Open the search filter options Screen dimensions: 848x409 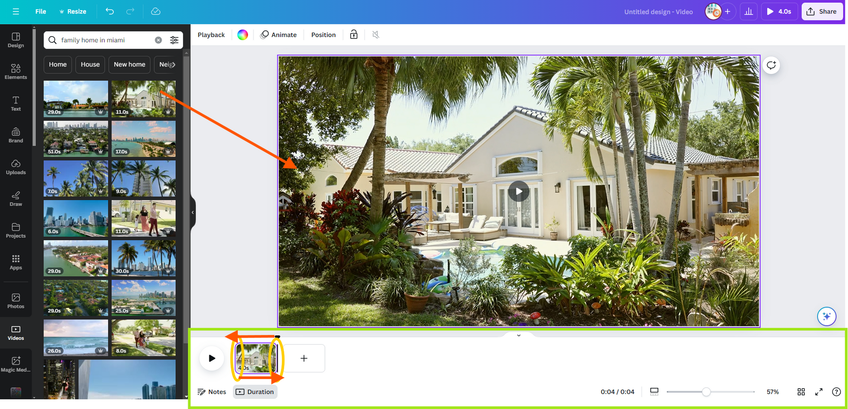click(174, 40)
